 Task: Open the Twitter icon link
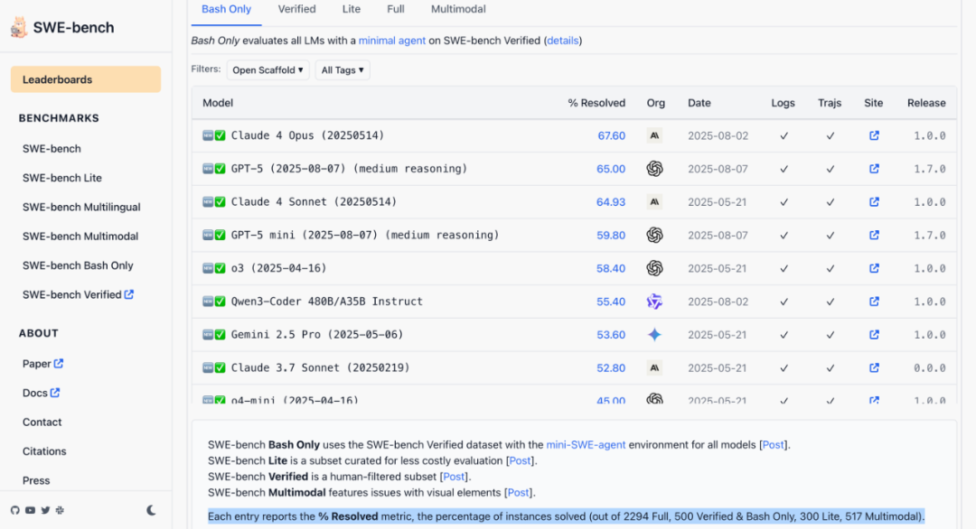coord(45,510)
